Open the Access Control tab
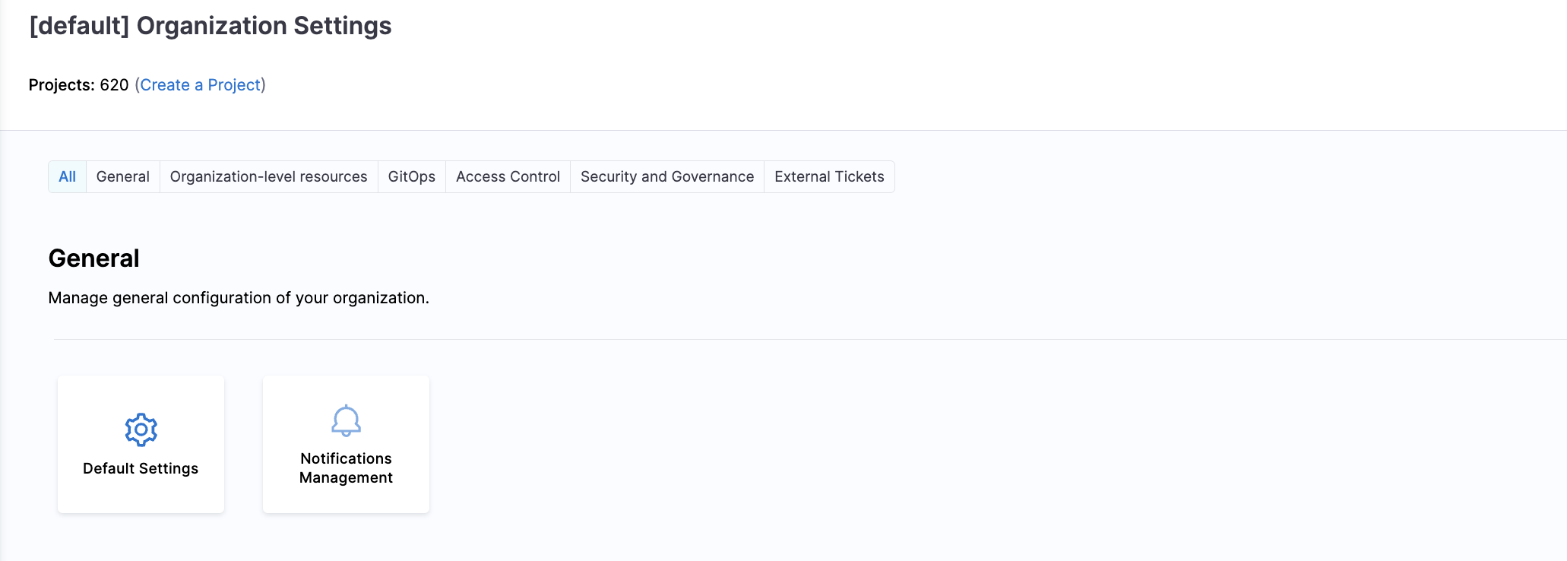 [508, 176]
